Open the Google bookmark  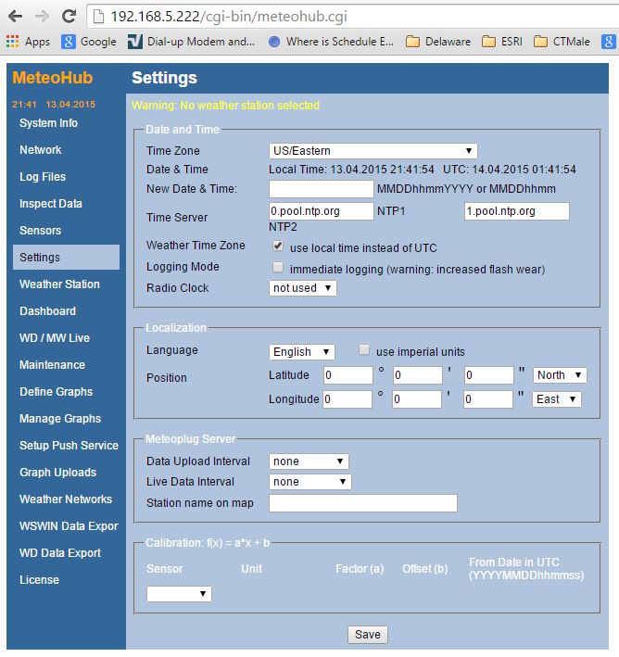[x=89, y=42]
